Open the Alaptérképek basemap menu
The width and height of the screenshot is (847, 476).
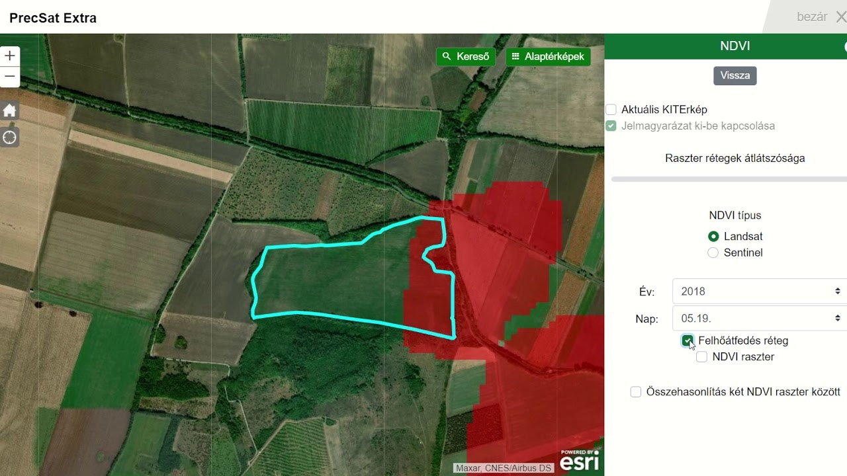548,57
